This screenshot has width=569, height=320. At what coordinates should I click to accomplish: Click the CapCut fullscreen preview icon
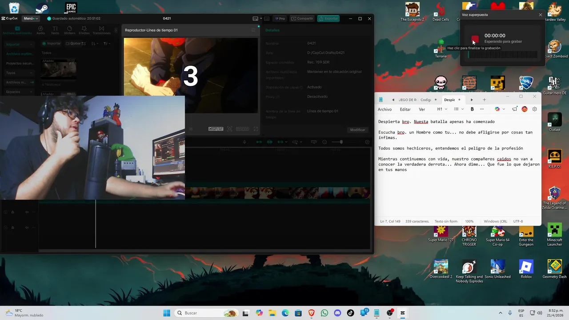click(x=256, y=129)
